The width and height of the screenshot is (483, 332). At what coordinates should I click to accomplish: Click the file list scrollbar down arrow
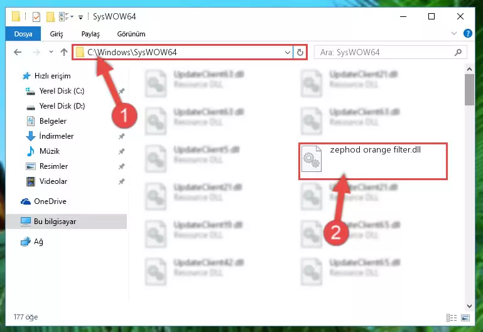(x=469, y=306)
